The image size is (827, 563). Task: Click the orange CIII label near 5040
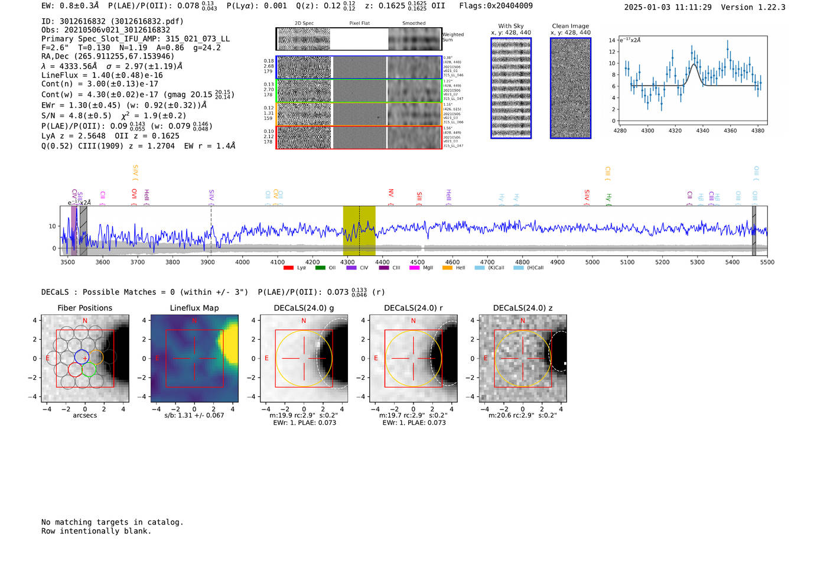tap(608, 174)
